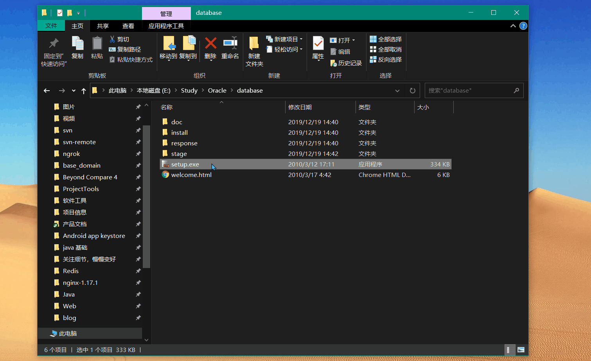Open 属性 (Properties) from the ribbon
The image size is (591, 361).
click(318, 49)
